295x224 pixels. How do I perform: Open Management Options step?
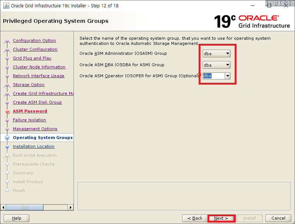[x=35, y=129]
